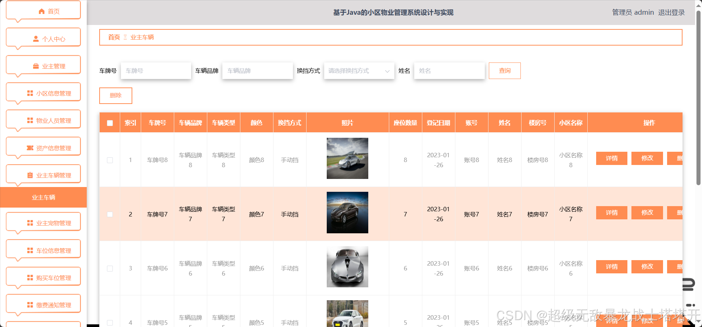Click the 颜色7 cell

click(x=257, y=214)
